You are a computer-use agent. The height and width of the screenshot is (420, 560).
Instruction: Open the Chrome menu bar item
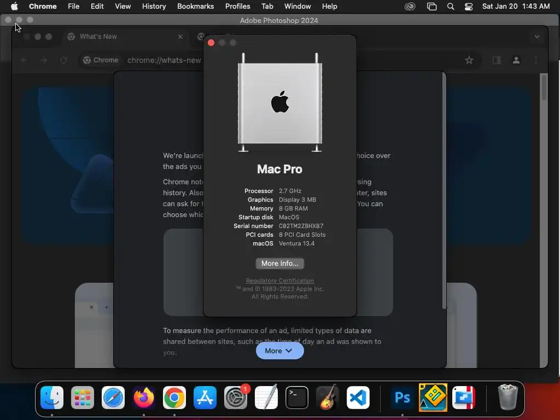coord(43,6)
